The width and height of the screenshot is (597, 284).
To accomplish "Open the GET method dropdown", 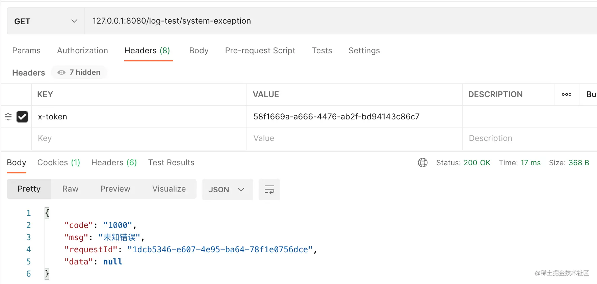I will click(x=46, y=21).
